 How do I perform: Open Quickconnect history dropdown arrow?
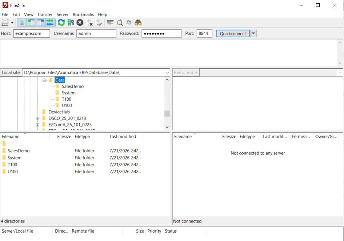point(253,33)
